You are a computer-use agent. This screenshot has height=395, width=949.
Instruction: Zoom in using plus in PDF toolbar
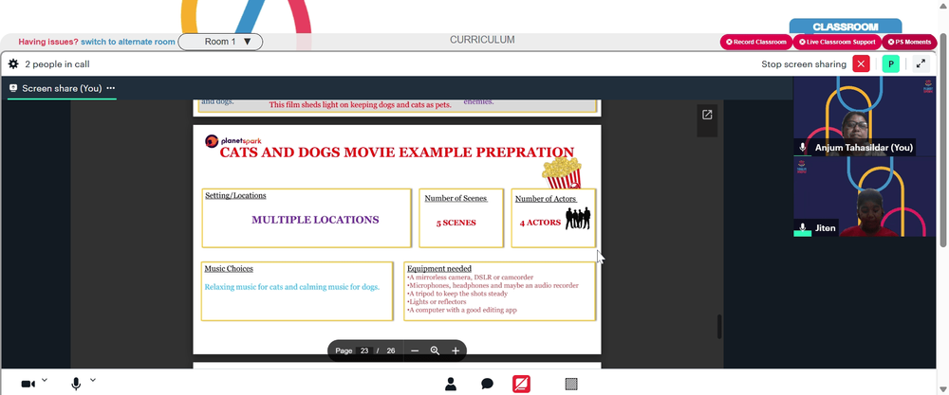pos(456,350)
